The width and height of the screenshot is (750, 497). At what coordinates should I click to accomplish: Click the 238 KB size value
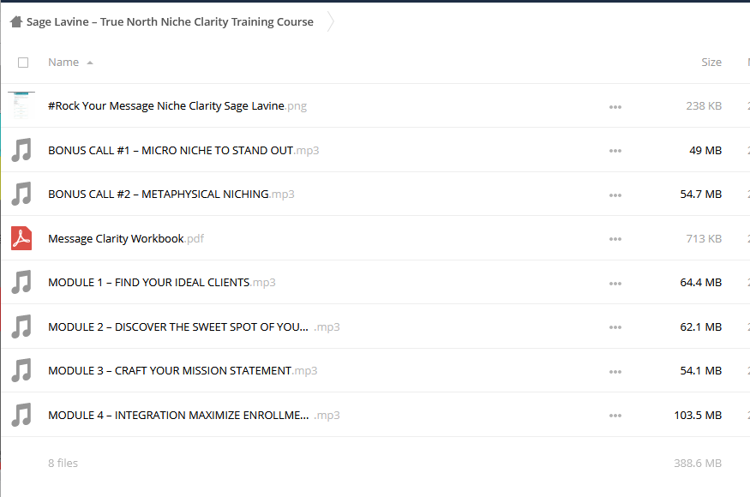[x=704, y=105]
